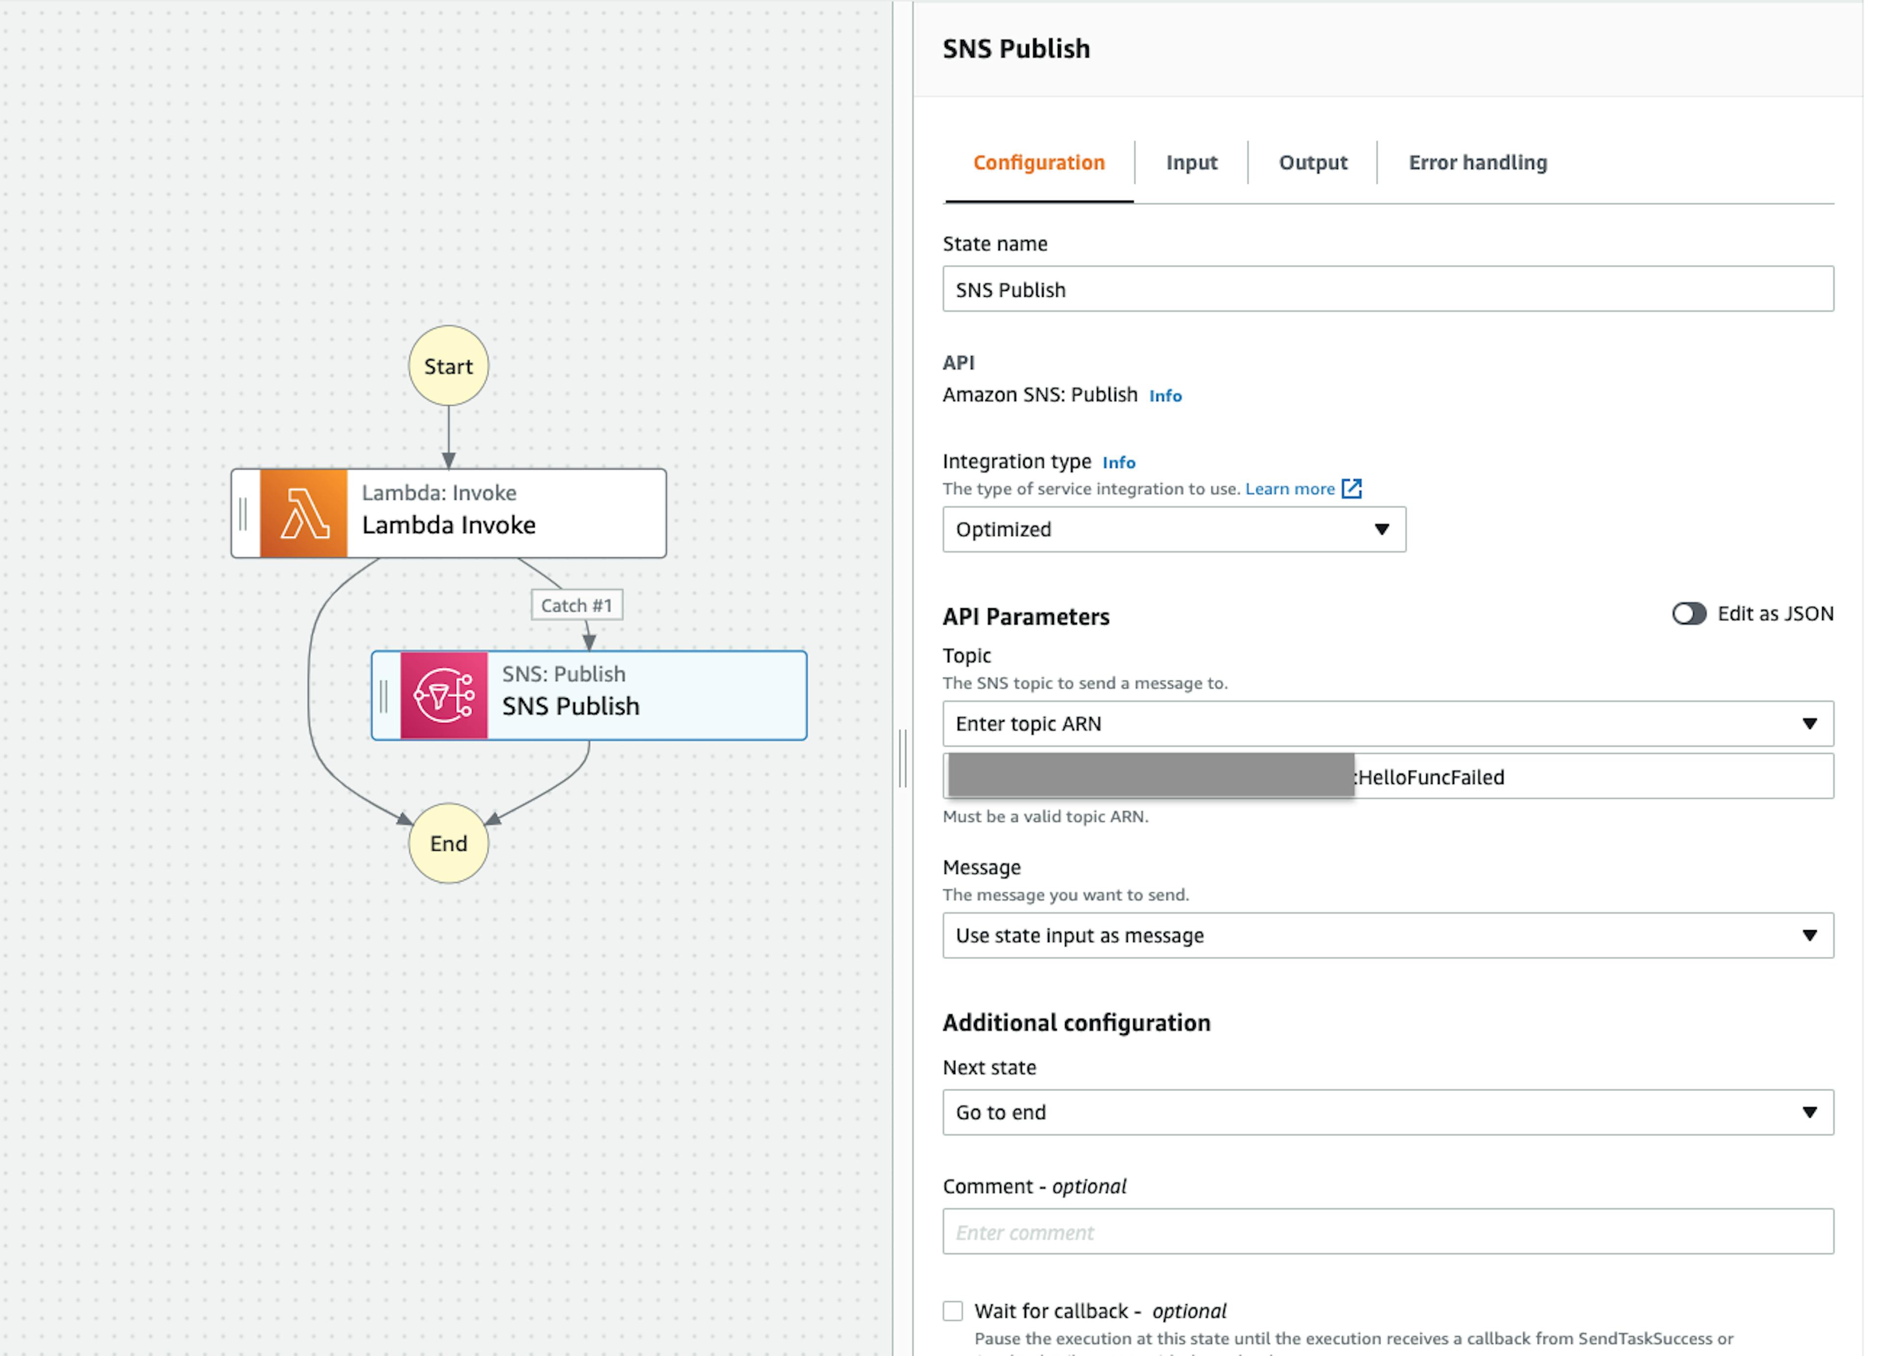Click the orange Lambda function icon
This screenshot has width=1884, height=1356.
[x=303, y=514]
